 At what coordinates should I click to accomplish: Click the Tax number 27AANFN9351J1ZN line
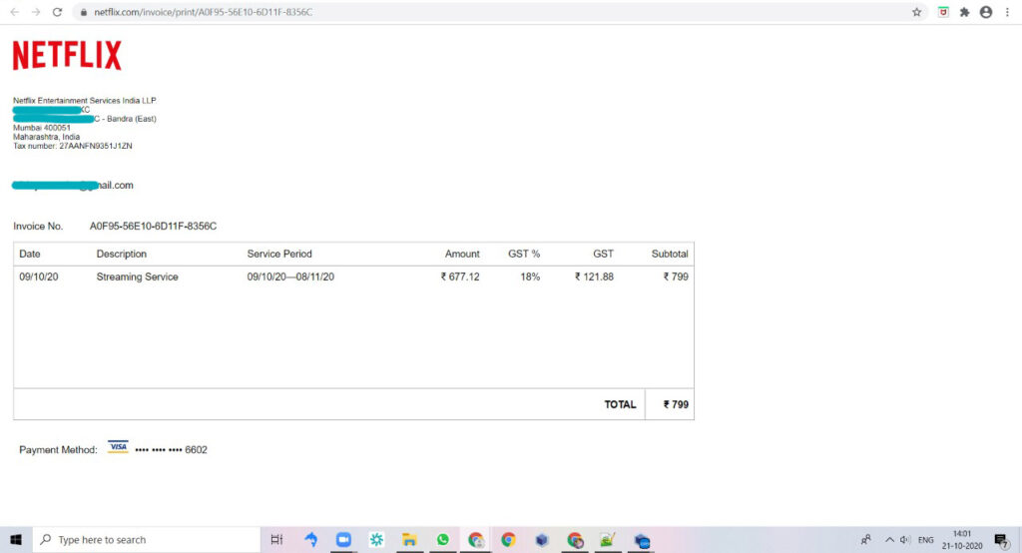pos(72,146)
